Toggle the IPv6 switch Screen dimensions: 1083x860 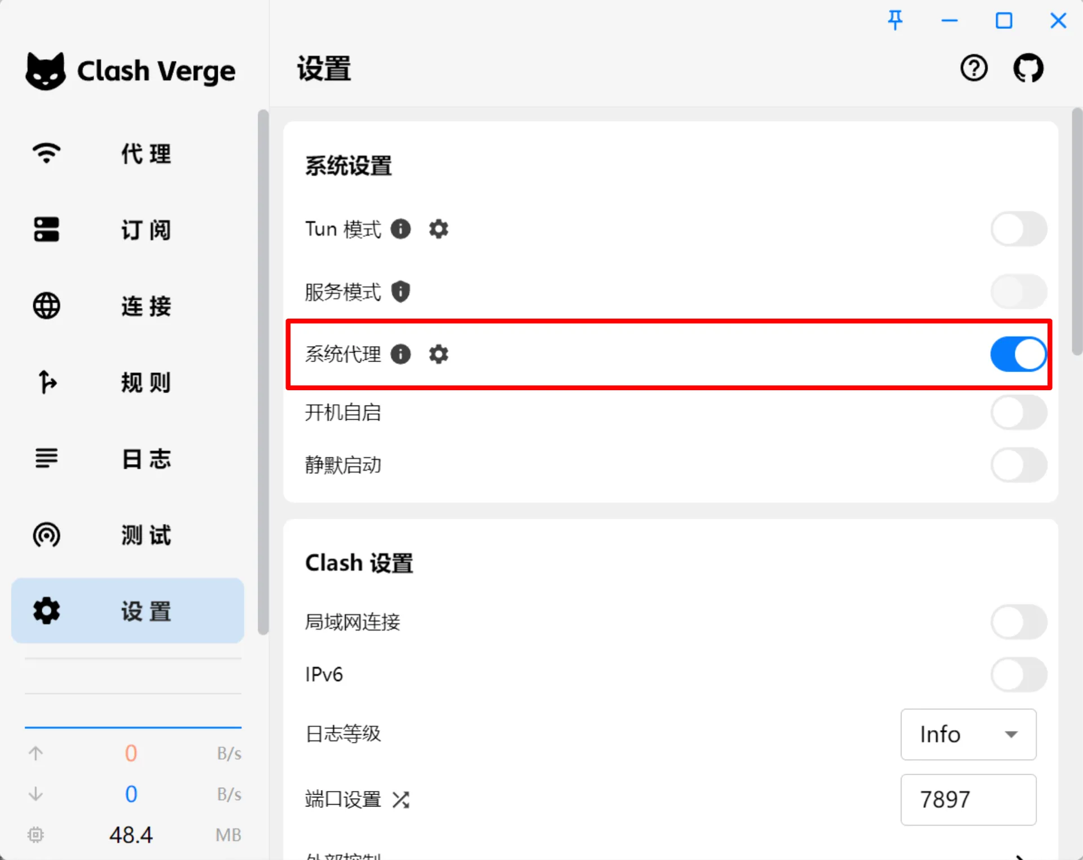click(x=1019, y=674)
